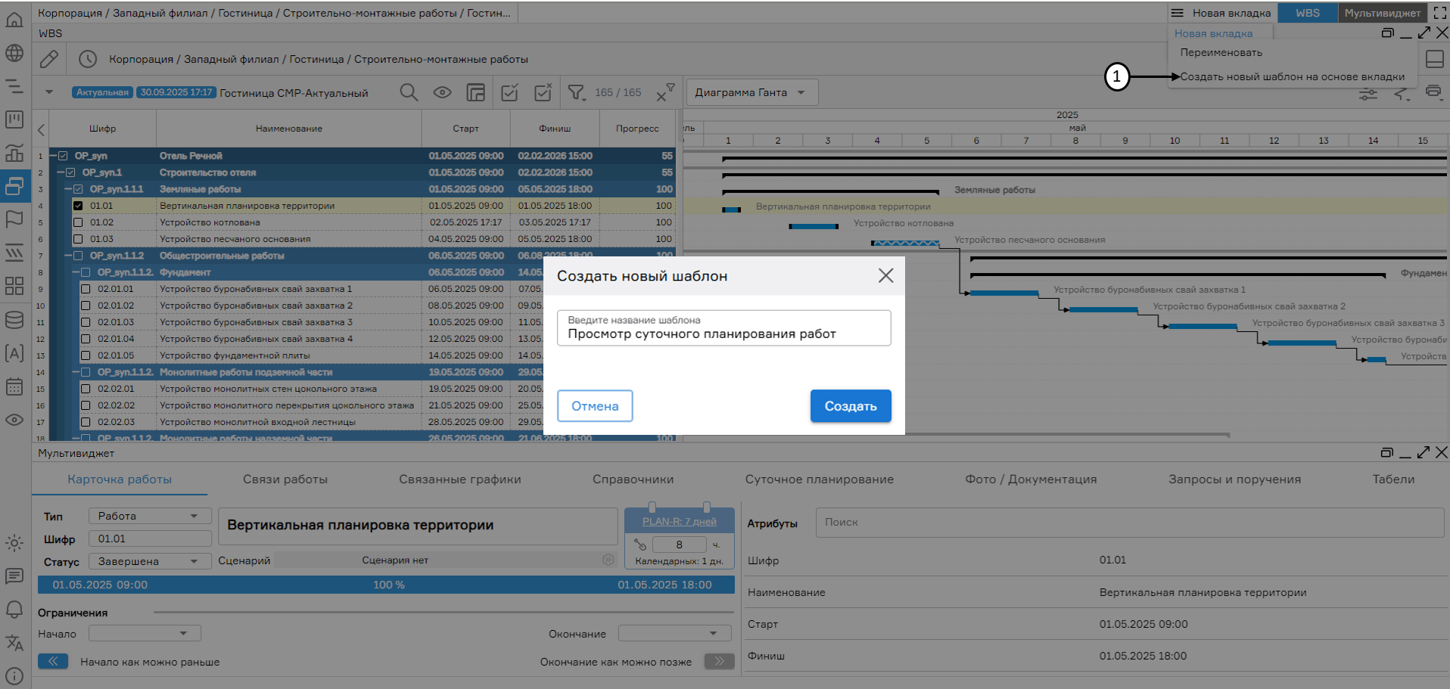Toggle the eye visibility icon in WBS toolbar
The image size is (1450, 689).
click(442, 92)
